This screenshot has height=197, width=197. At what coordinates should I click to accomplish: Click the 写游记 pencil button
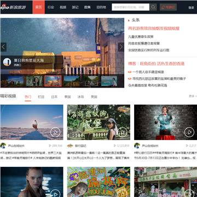click(168, 7)
